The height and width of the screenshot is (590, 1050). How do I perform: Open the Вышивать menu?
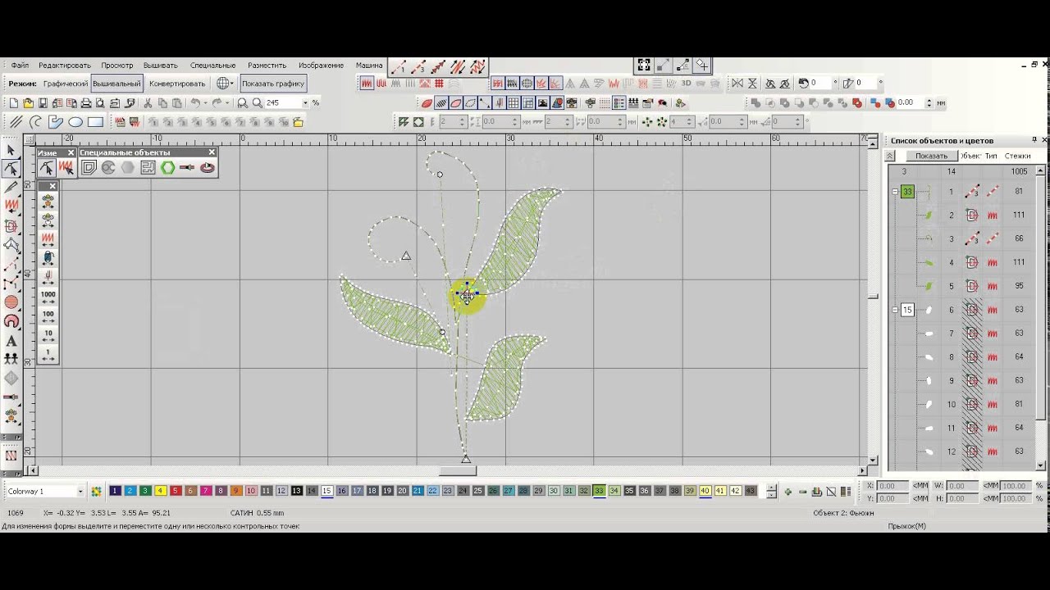click(160, 66)
